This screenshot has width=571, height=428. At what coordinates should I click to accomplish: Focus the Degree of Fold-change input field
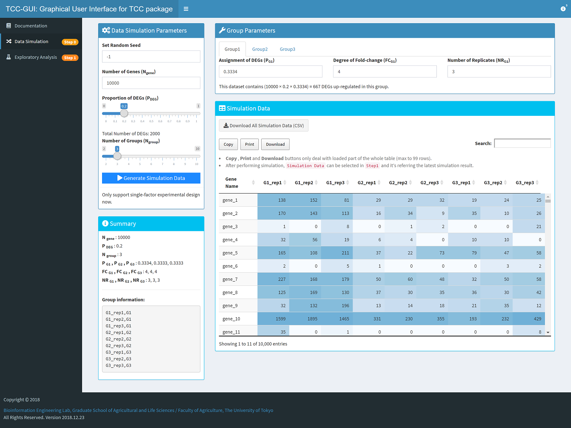pyautogui.click(x=385, y=72)
